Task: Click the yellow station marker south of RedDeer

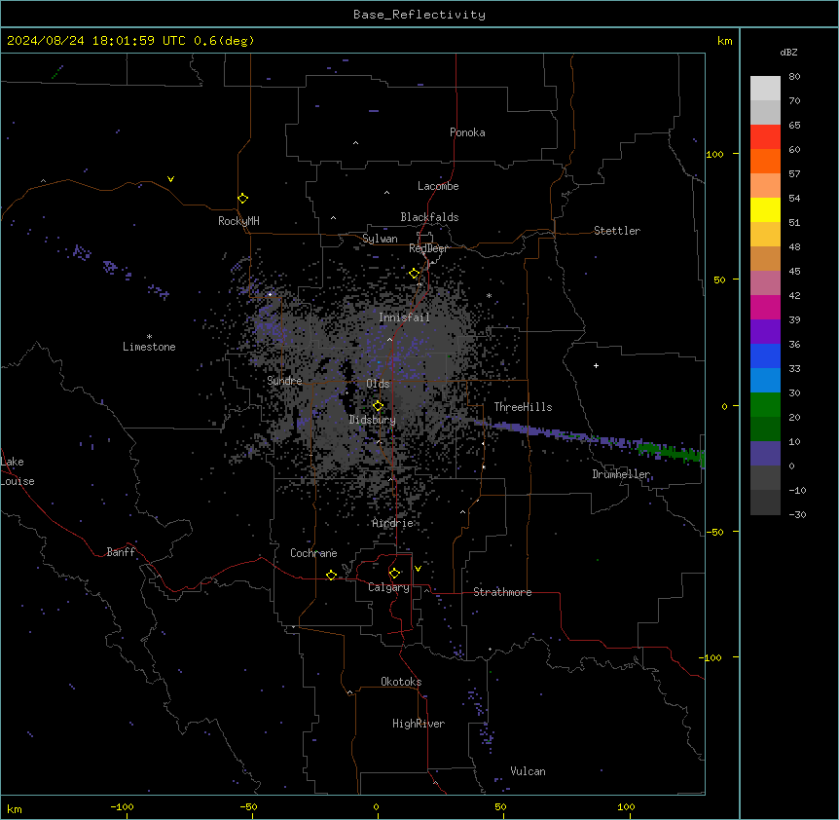Action: tap(415, 274)
